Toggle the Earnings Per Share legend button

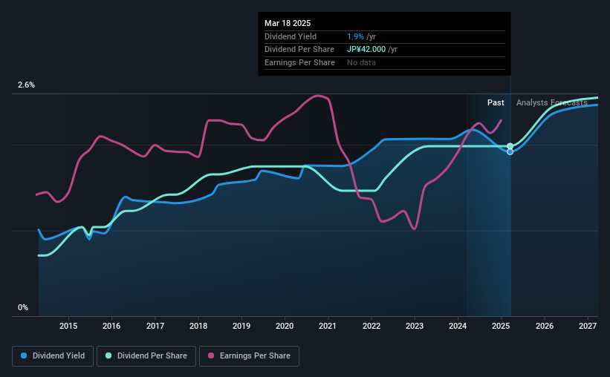(x=249, y=356)
